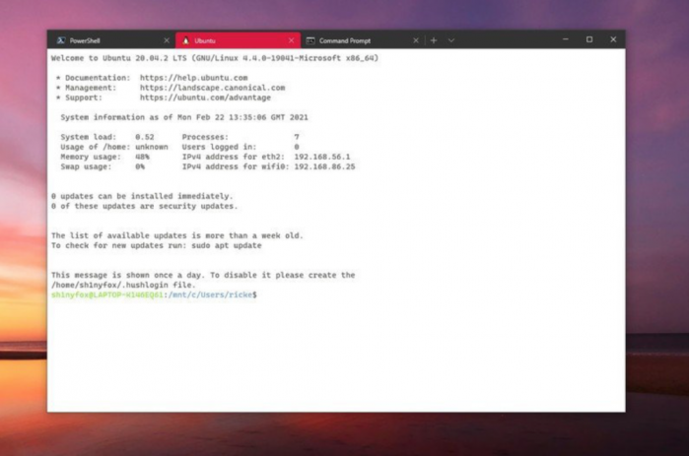
Task: Close the terminal window
Action: coord(613,39)
